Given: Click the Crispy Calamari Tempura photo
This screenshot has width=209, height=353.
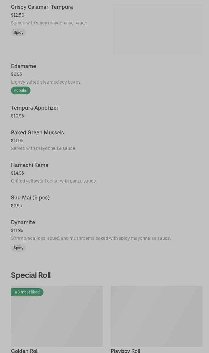Looking at the screenshot, I should pyautogui.click(x=158, y=30).
